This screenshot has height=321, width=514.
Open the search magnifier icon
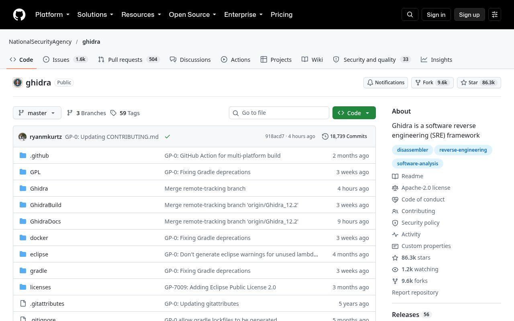[410, 14]
